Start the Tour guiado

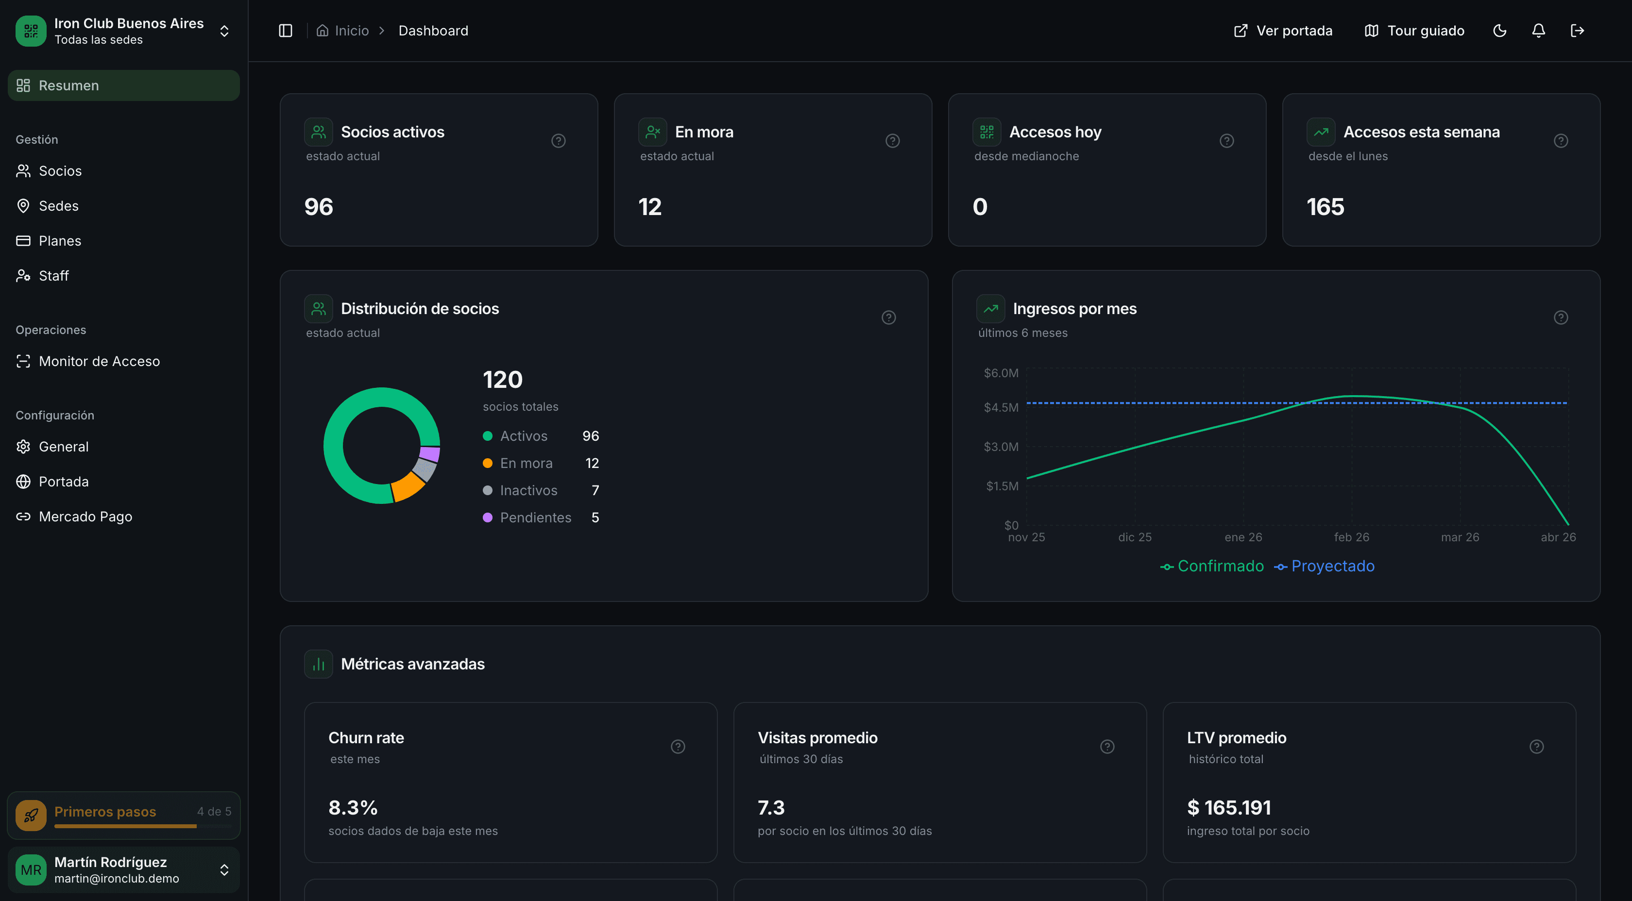[1414, 31]
